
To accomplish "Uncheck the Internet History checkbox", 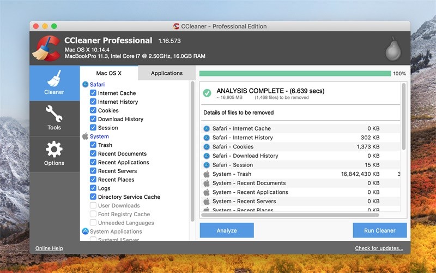I will click(x=93, y=102).
